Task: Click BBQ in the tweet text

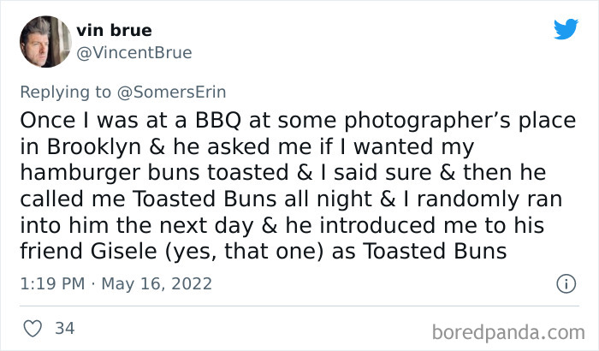Action: (218, 121)
